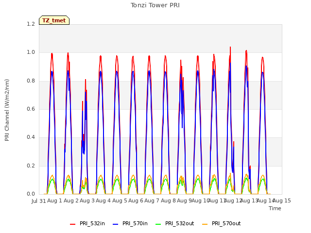Click the 1.2 y-axis tick label
Image resolution: width=311 pixels, height=233 pixels.
(31, 24)
